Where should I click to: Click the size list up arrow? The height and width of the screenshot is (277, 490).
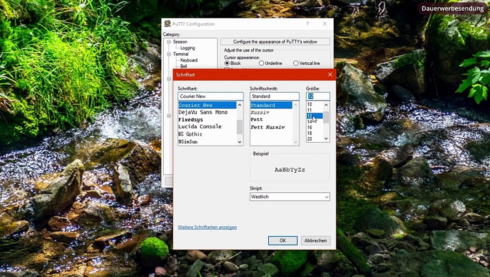pos(326,105)
